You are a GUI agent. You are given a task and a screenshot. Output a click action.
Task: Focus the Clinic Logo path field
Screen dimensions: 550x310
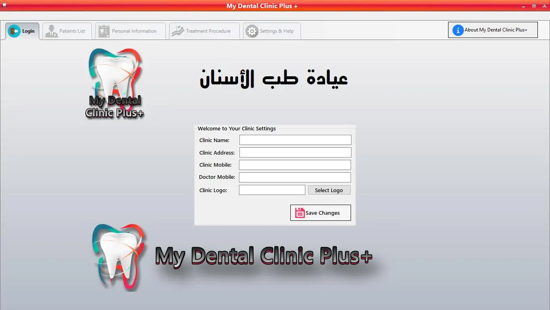click(272, 190)
